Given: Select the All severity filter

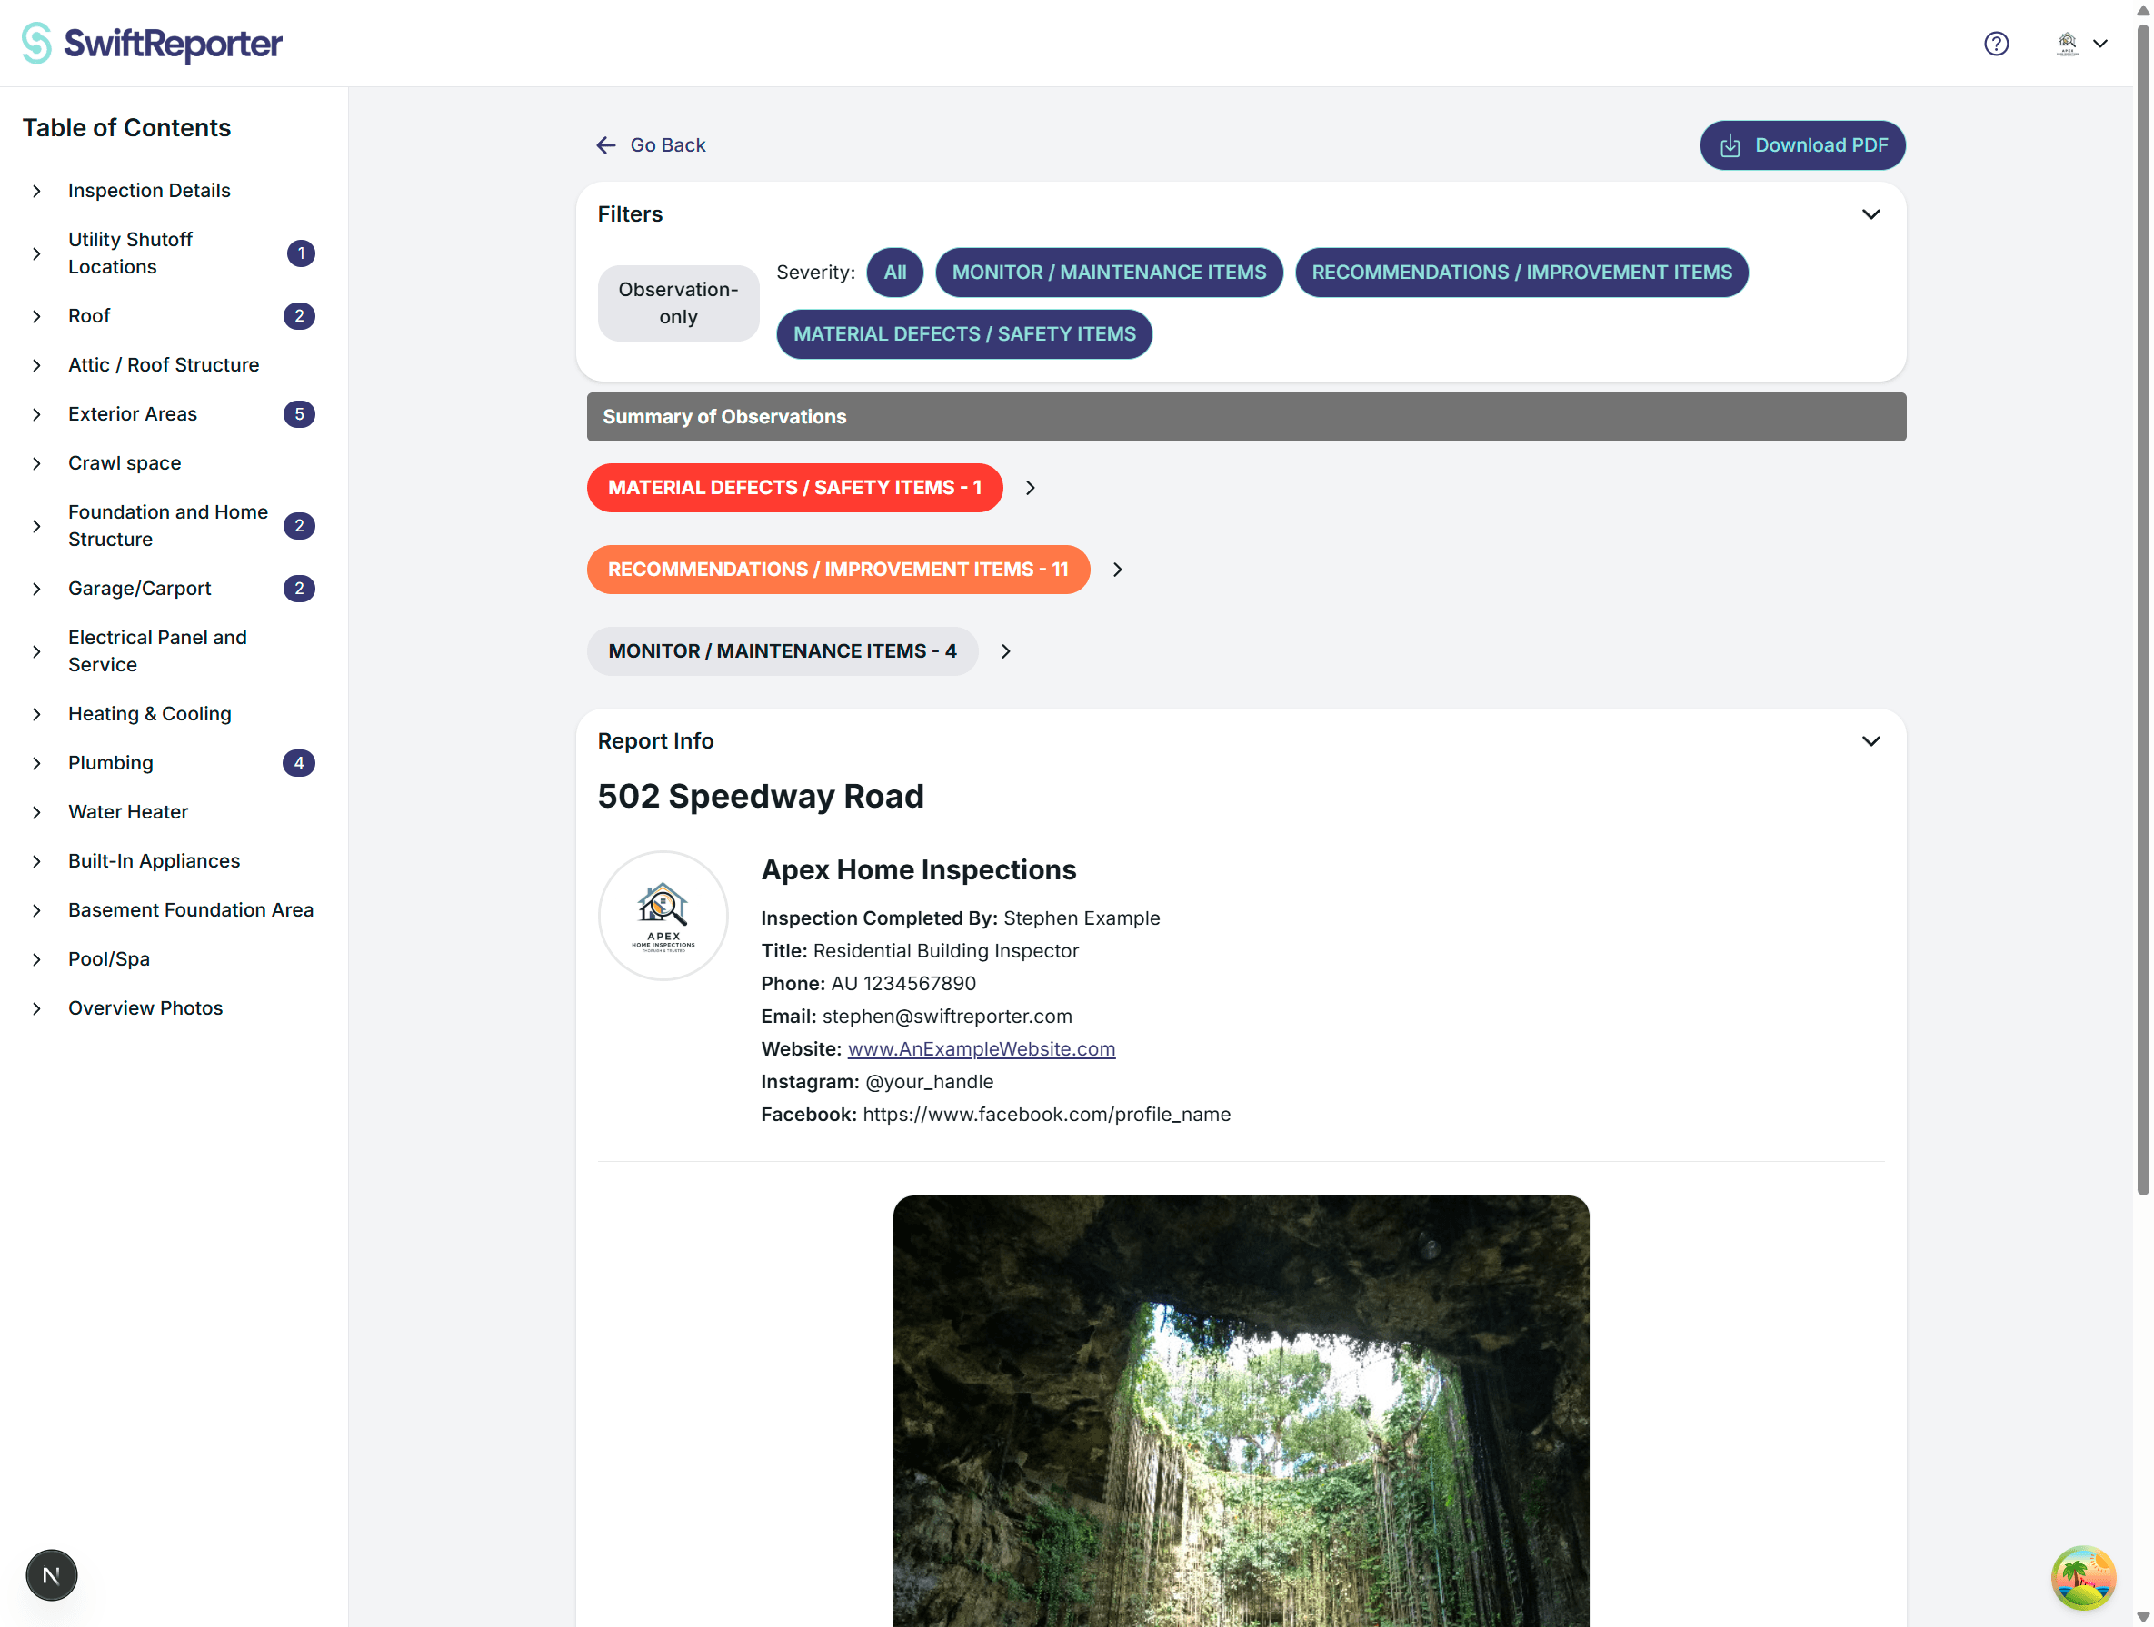Looking at the screenshot, I should point(895,273).
